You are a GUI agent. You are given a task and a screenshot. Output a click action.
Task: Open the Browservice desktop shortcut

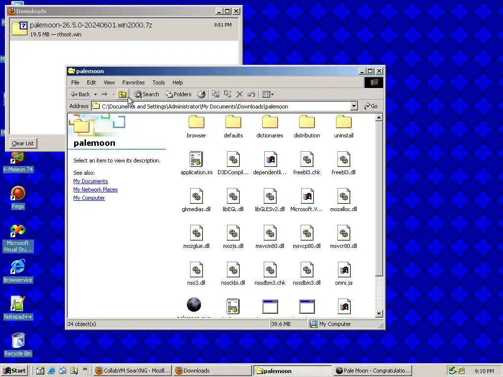coord(18,271)
